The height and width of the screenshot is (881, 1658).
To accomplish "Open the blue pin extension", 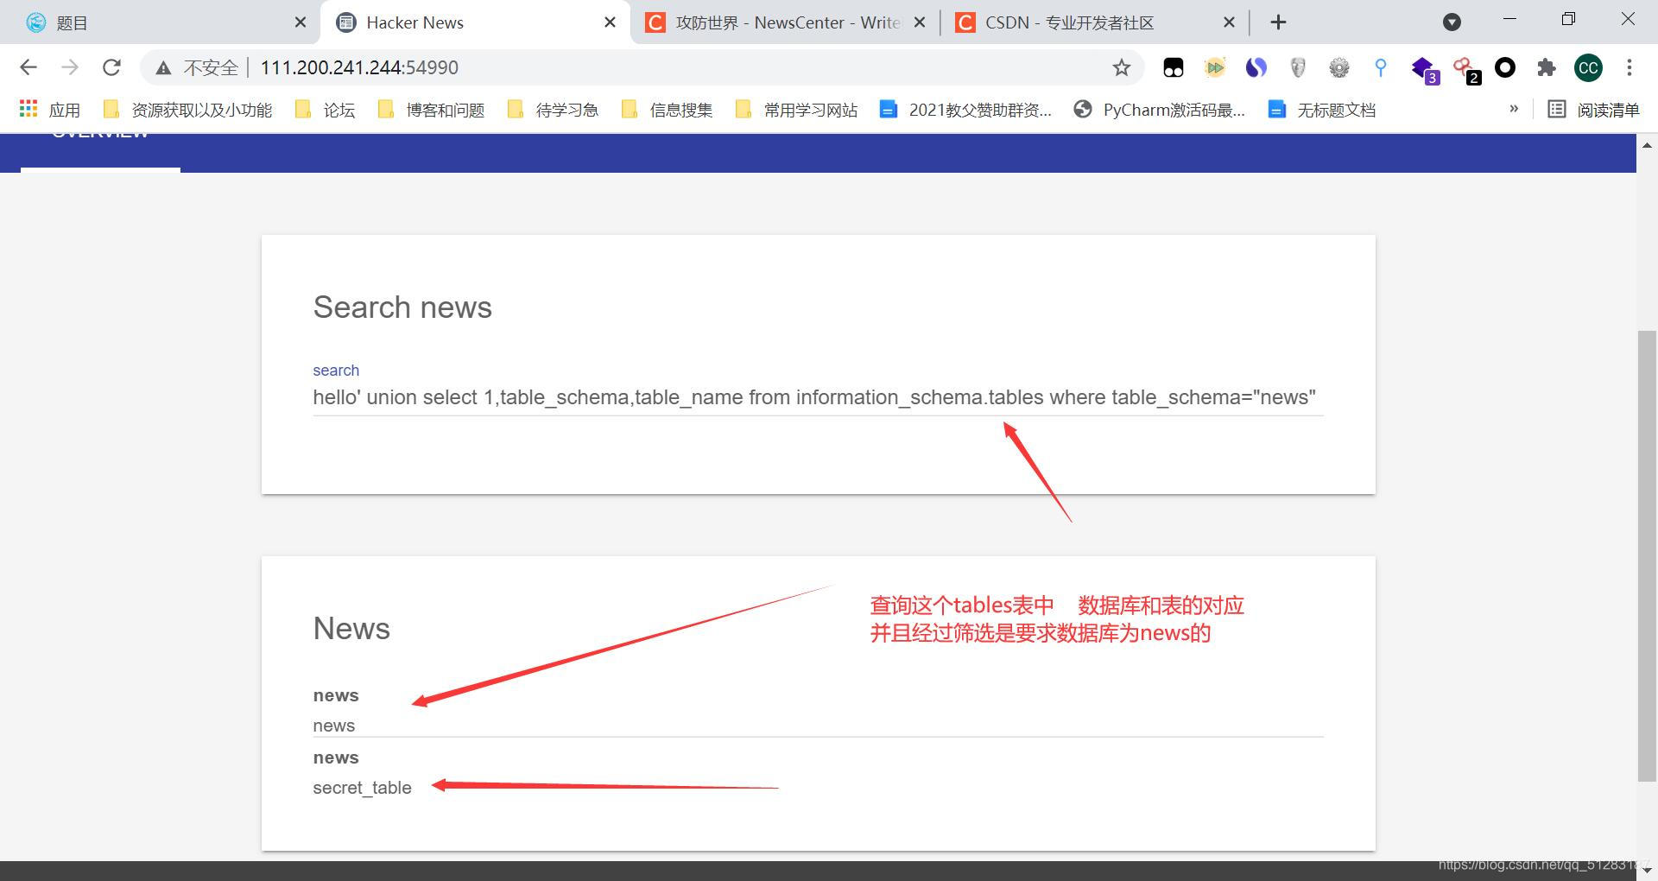I will coord(1380,67).
